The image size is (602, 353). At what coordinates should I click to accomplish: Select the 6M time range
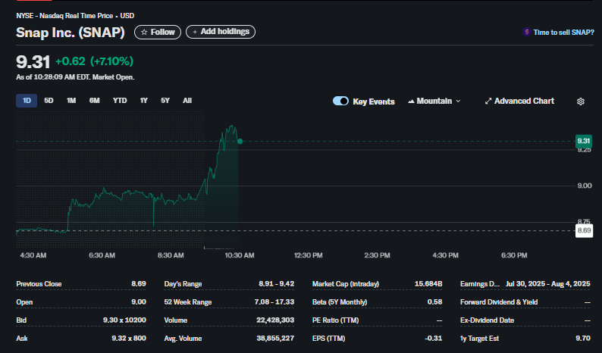click(x=95, y=101)
